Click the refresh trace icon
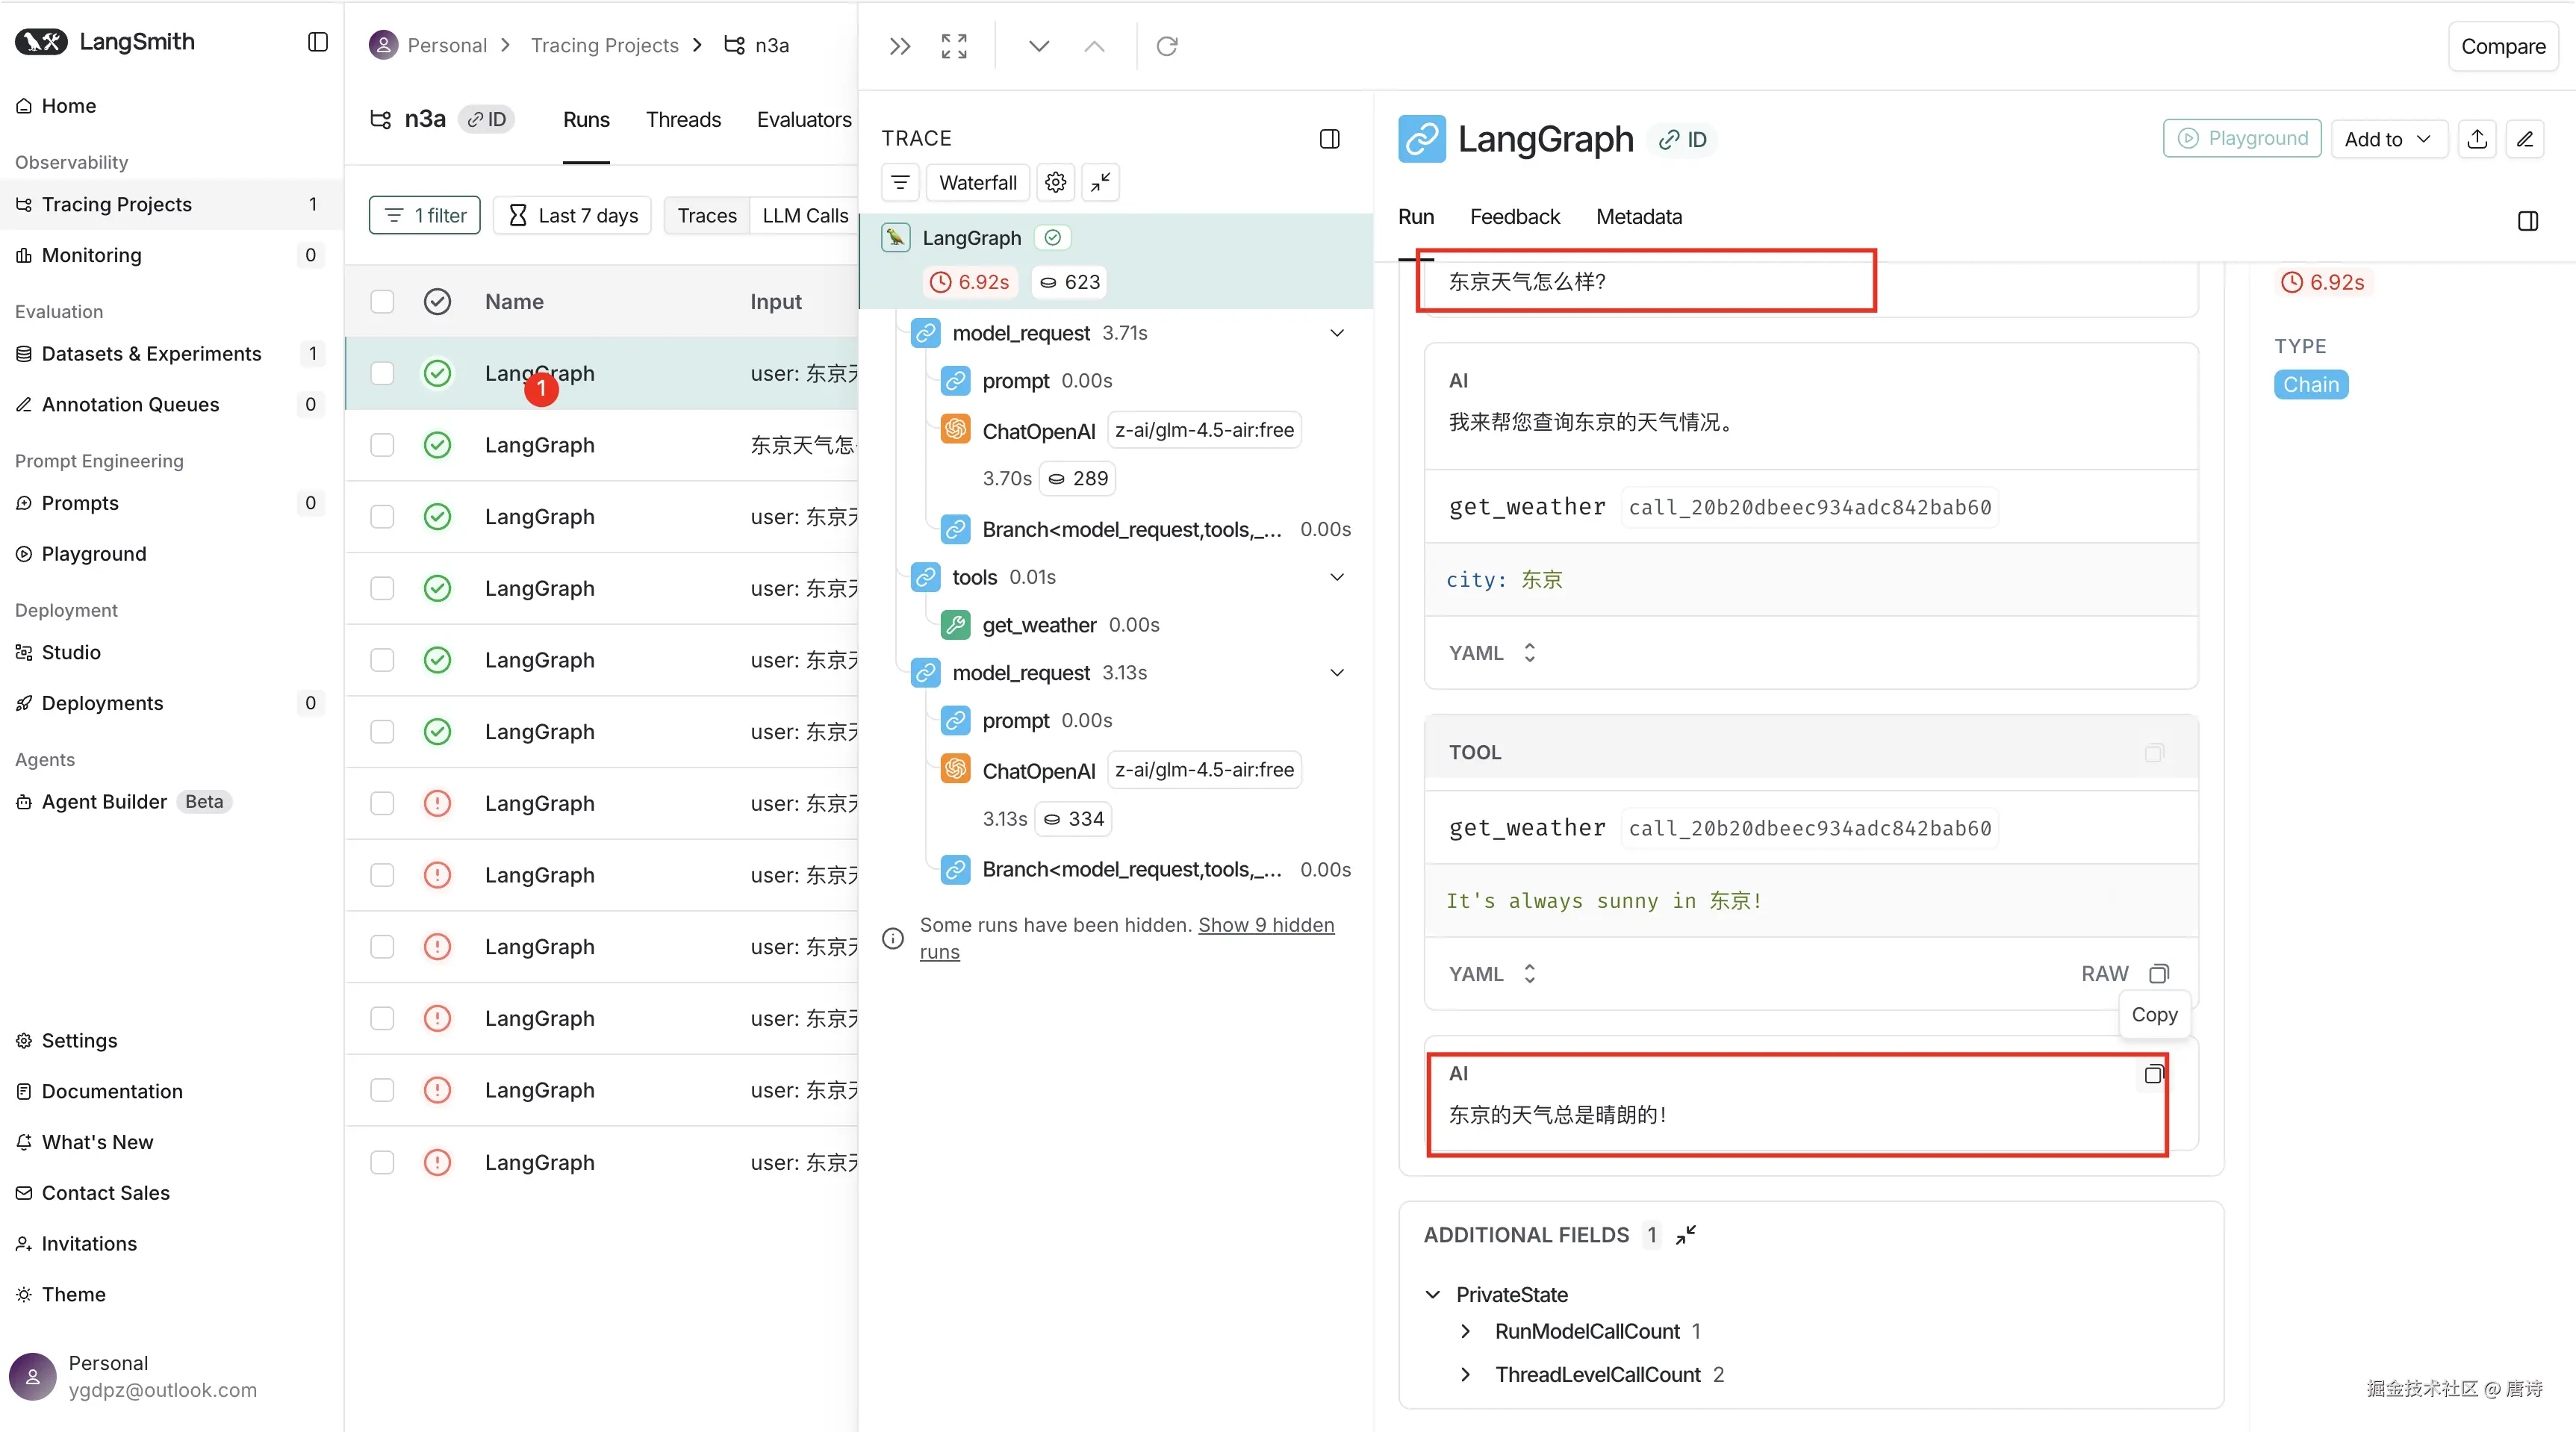This screenshot has width=2576, height=1432. pos(1166,46)
